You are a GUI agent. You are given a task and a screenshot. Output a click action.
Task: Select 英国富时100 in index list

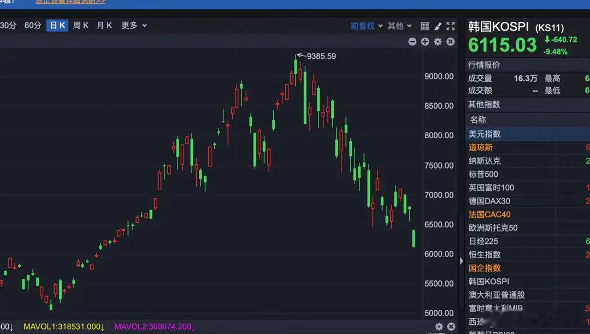pyautogui.click(x=528, y=188)
